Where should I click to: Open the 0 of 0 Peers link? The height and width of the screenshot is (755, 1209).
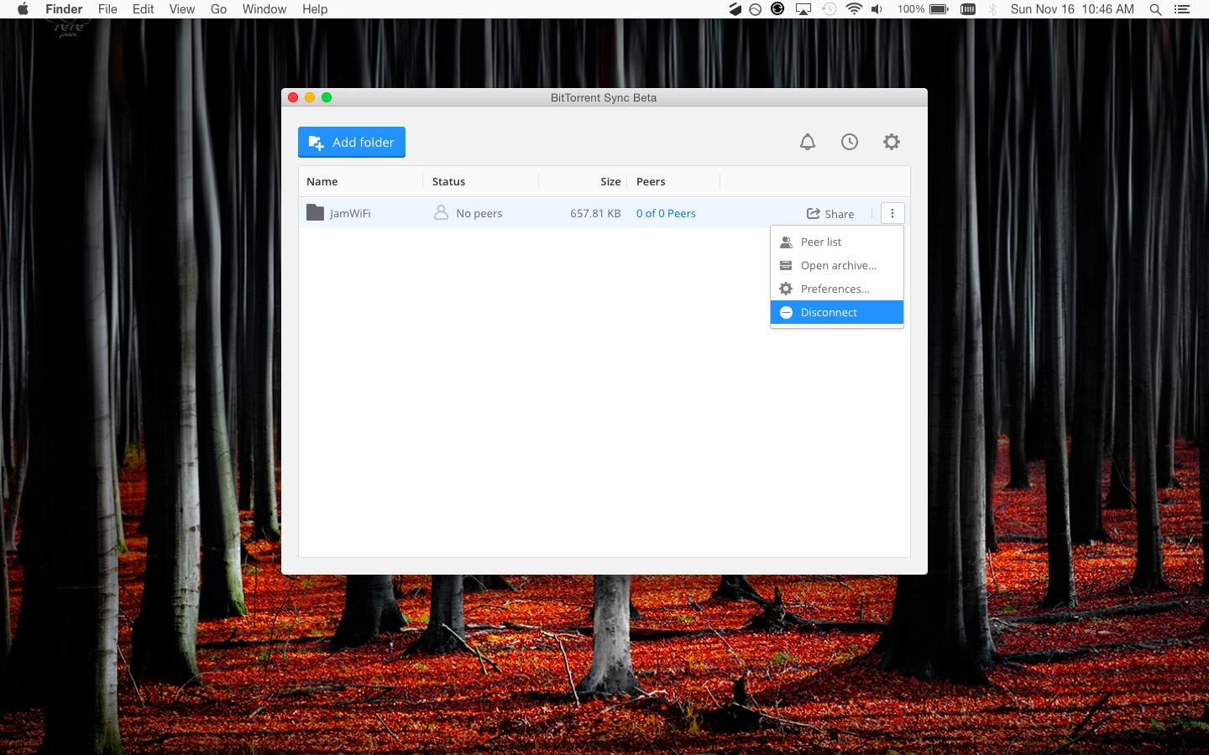pos(666,213)
